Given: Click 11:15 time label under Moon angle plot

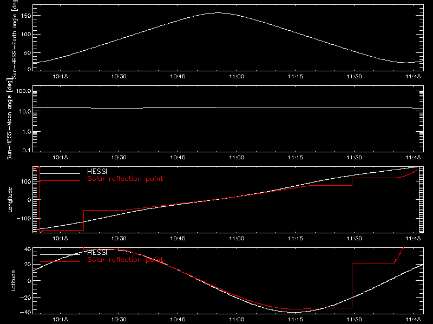Looking at the screenshot, I should click(x=296, y=158).
